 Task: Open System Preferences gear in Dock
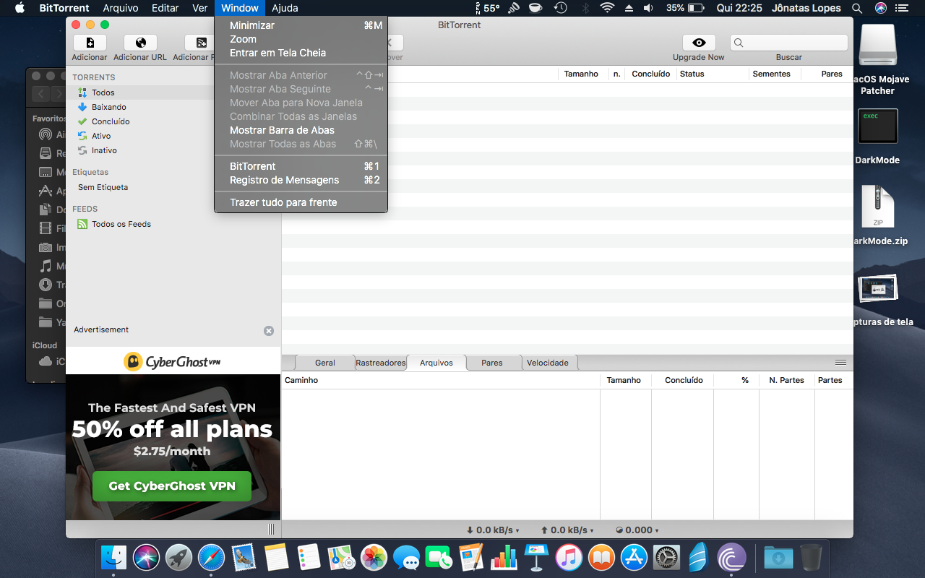pos(667,557)
